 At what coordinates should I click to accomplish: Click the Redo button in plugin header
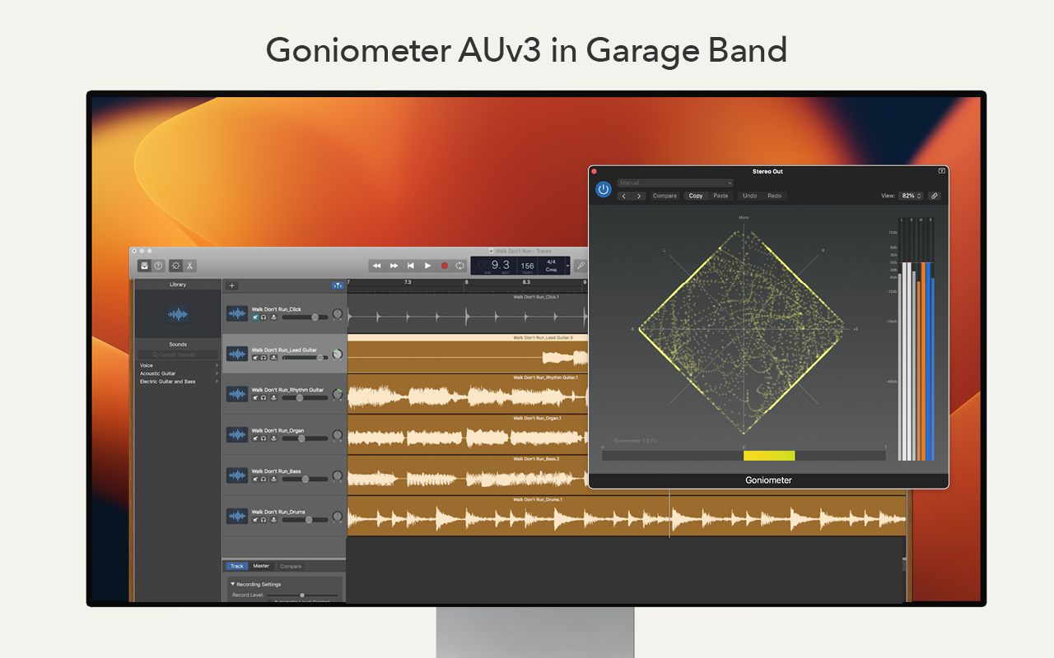point(774,196)
